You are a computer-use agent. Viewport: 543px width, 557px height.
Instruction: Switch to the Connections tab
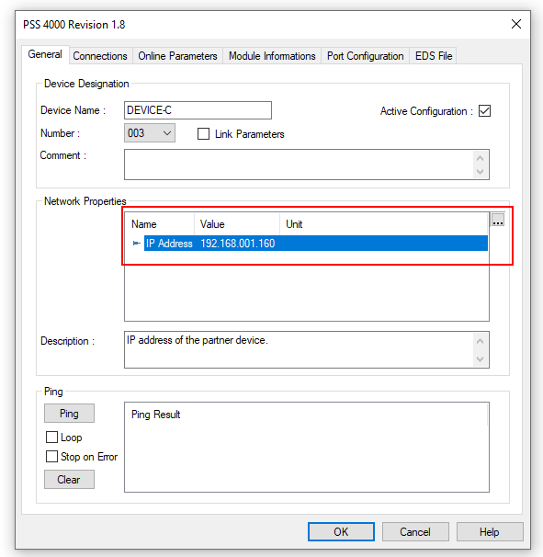tap(100, 56)
